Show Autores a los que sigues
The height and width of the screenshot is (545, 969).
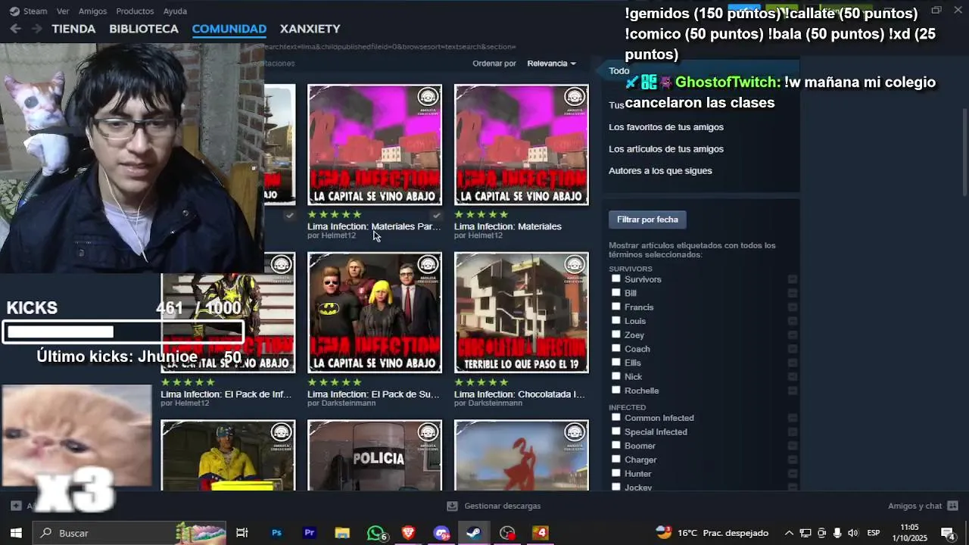(660, 171)
